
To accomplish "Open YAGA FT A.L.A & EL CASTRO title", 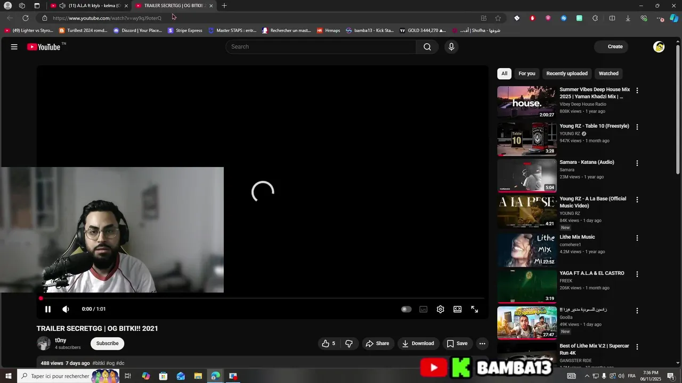I will click(592, 273).
